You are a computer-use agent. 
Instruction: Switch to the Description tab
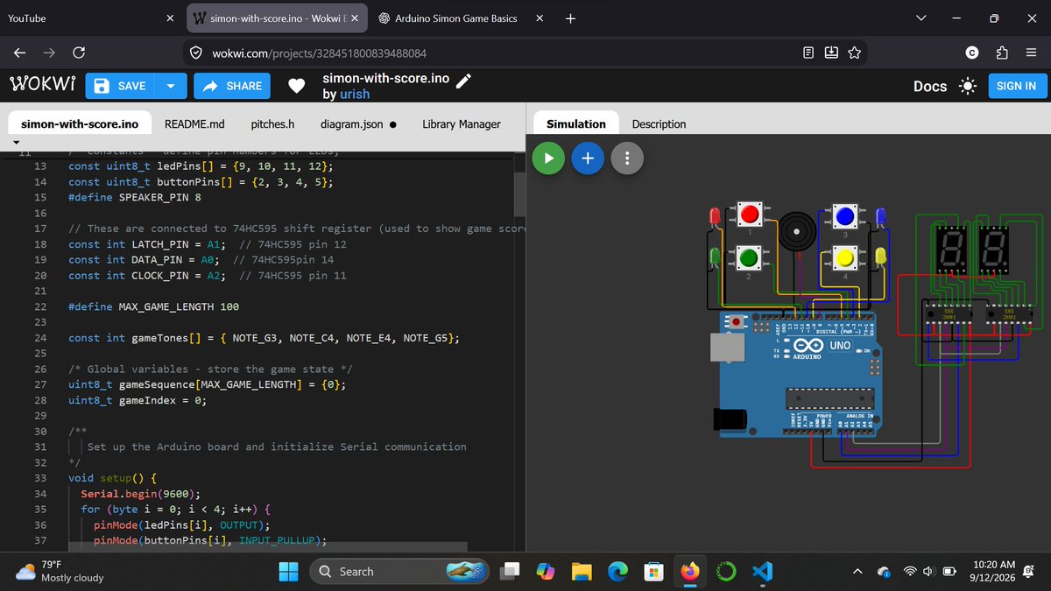[x=659, y=124]
